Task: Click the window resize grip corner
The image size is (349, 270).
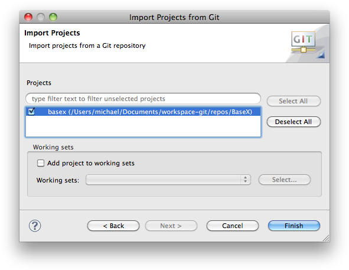Action: tap(326, 238)
